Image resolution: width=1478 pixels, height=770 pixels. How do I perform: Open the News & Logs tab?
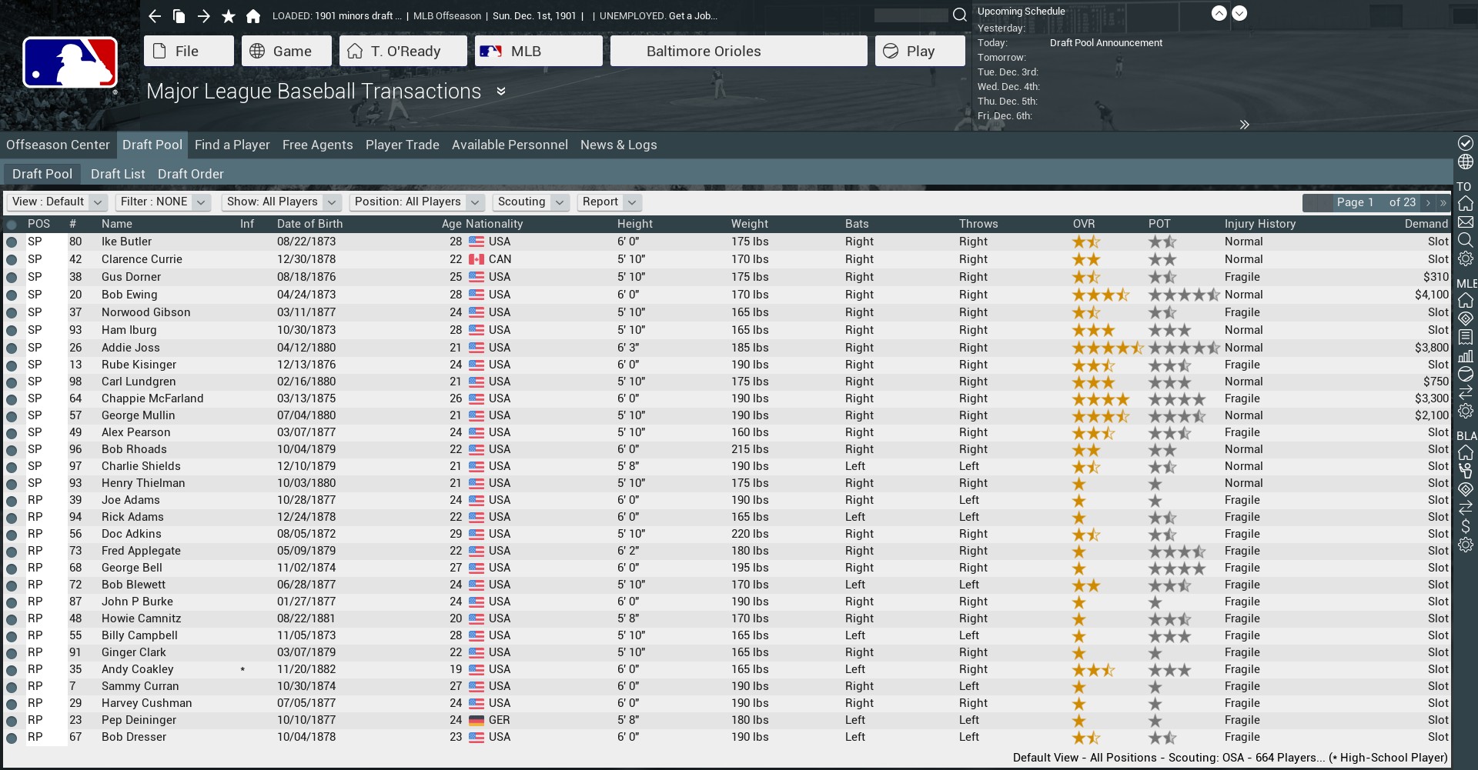click(x=618, y=145)
